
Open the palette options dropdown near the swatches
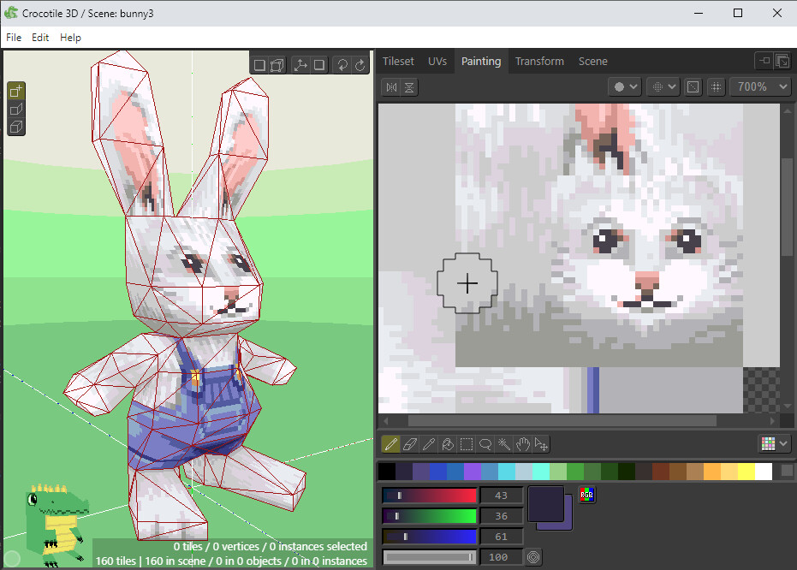773,443
